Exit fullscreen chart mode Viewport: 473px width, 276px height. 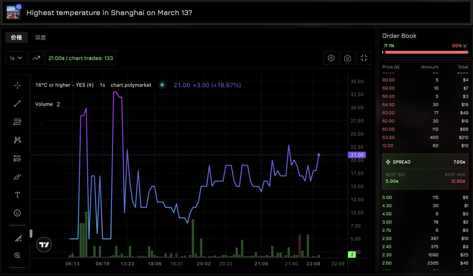(364, 58)
